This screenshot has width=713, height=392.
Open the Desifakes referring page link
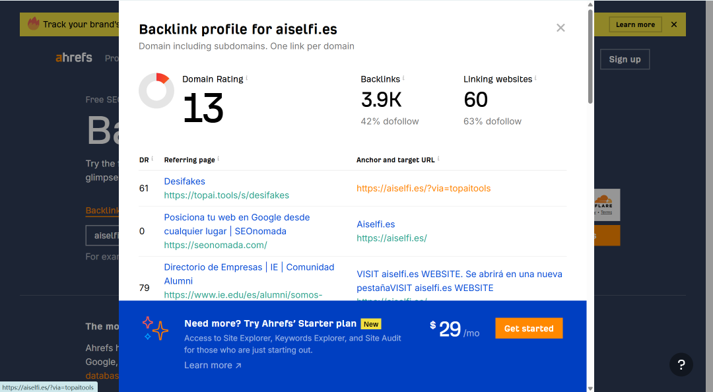click(x=185, y=181)
